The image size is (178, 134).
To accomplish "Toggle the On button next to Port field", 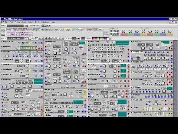I will (x=26, y=26).
